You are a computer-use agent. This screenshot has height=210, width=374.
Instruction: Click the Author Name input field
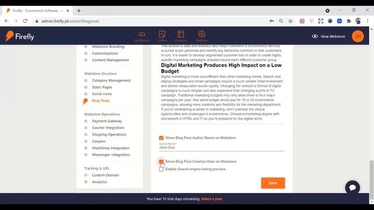coord(222,148)
